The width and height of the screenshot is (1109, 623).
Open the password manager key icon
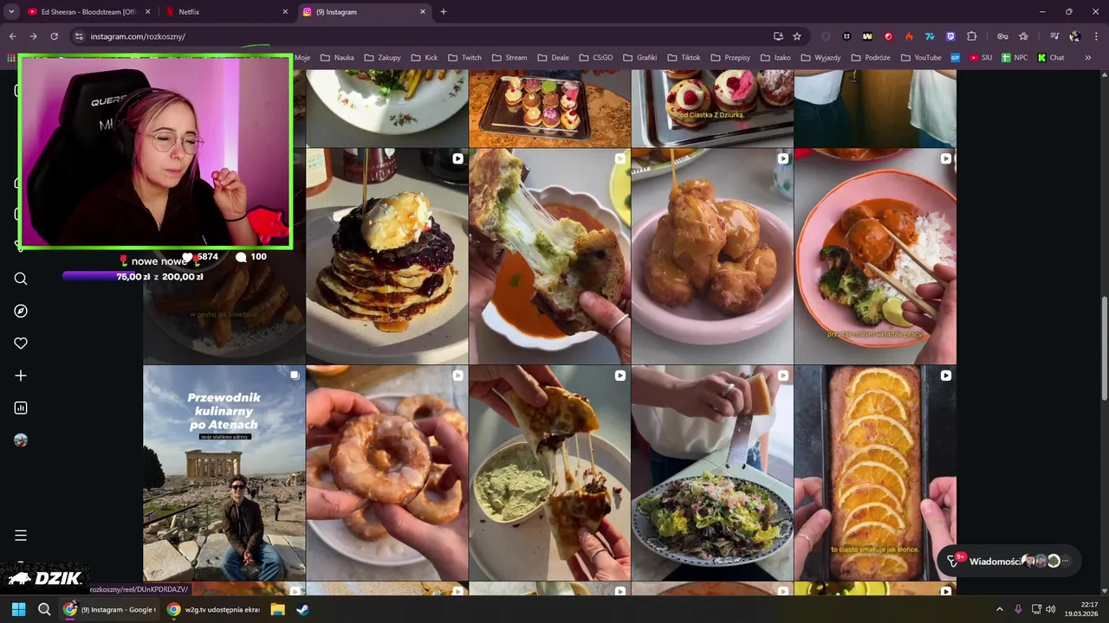pos(1002,36)
